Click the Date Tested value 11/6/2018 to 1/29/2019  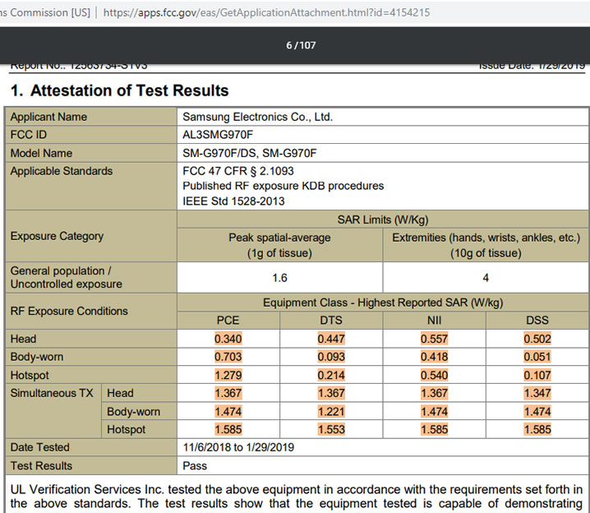click(238, 447)
